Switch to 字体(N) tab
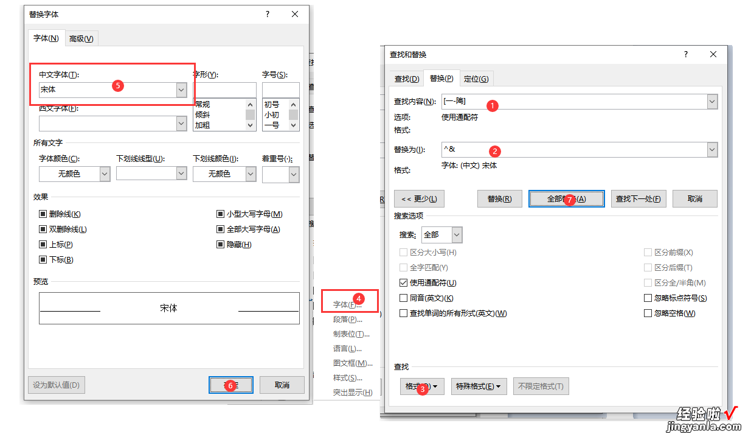The width and height of the screenshot is (751, 437). [46, 38]
